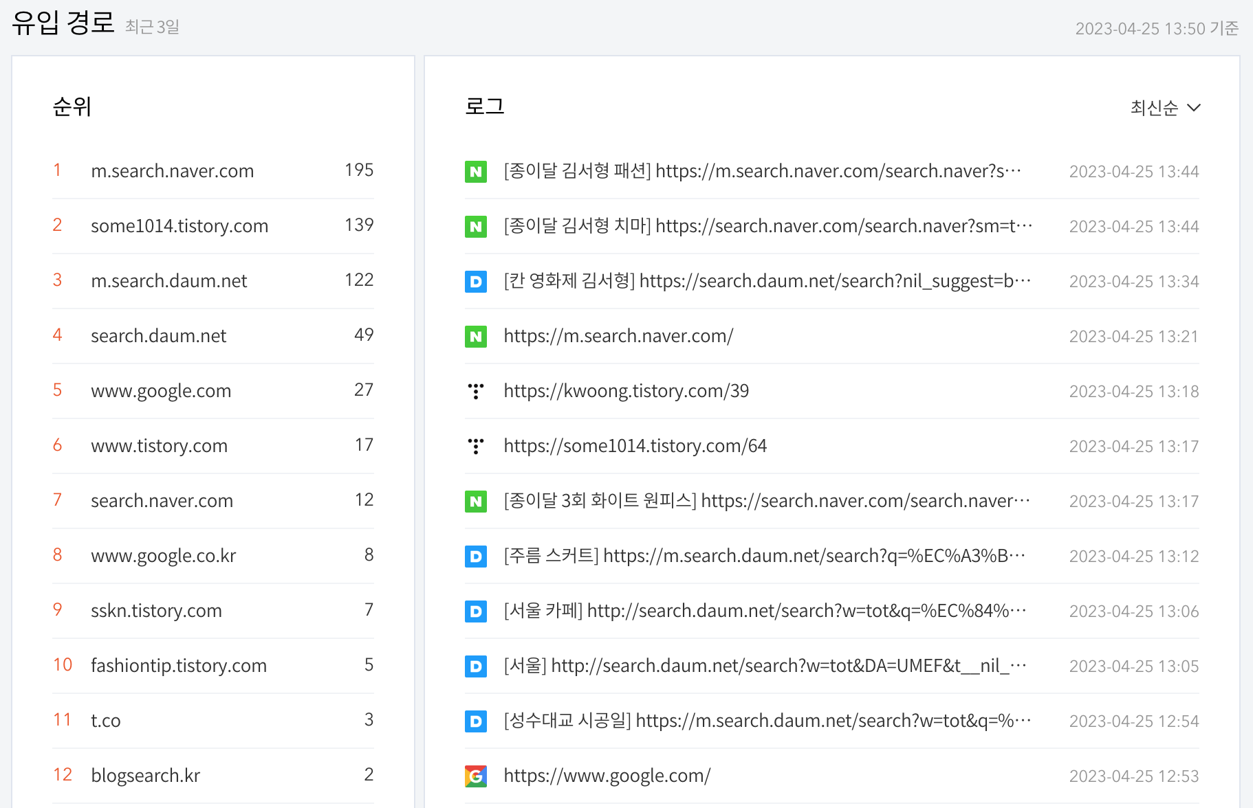The width and height of the screenshot is (1253, 808).
Task: Click count 27 for www.google.com
Action: point(364,390)
